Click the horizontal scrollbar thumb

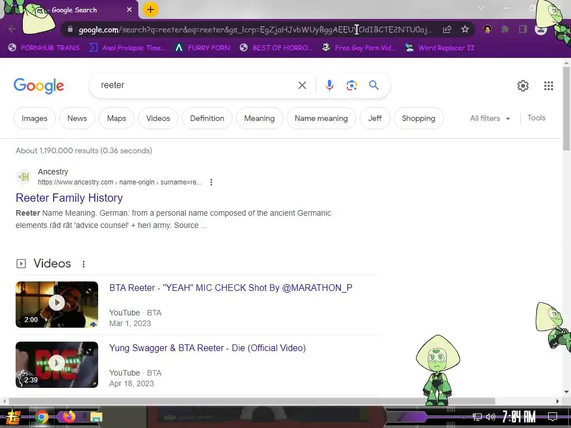(x=251, y=401)
